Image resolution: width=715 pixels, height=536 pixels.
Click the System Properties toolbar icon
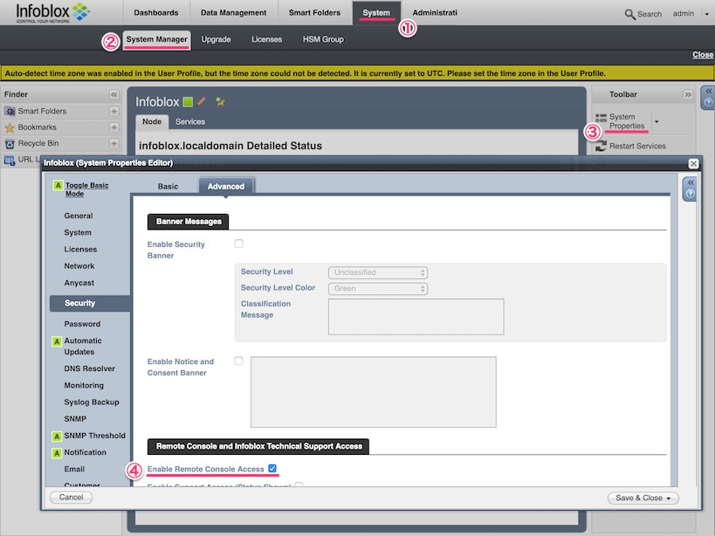pos(601,118)
